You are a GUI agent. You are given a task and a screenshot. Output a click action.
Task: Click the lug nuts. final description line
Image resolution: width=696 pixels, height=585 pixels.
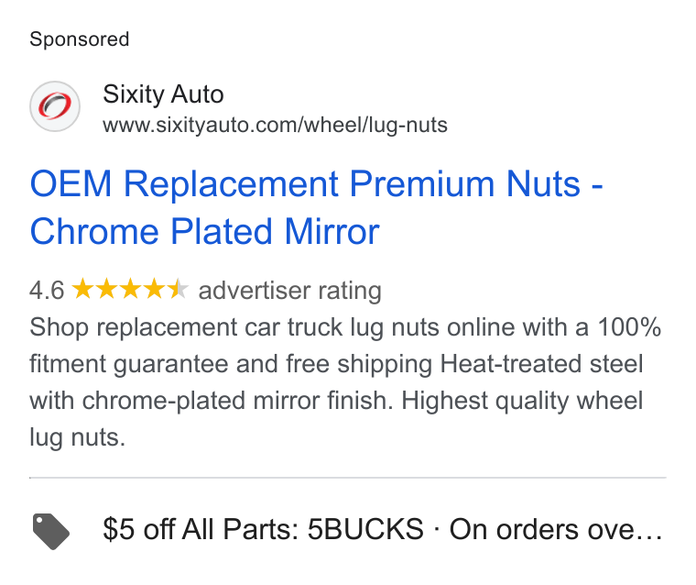coord(78,438)
